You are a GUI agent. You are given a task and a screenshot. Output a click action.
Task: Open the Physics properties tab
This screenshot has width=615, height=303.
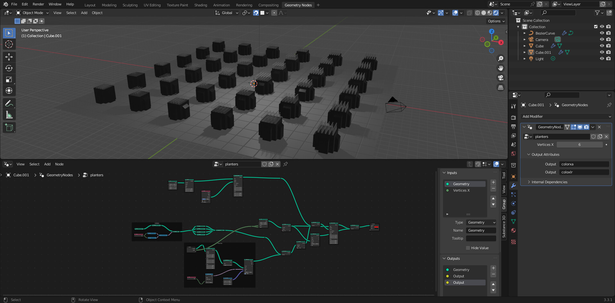click(x=513, y=203)
